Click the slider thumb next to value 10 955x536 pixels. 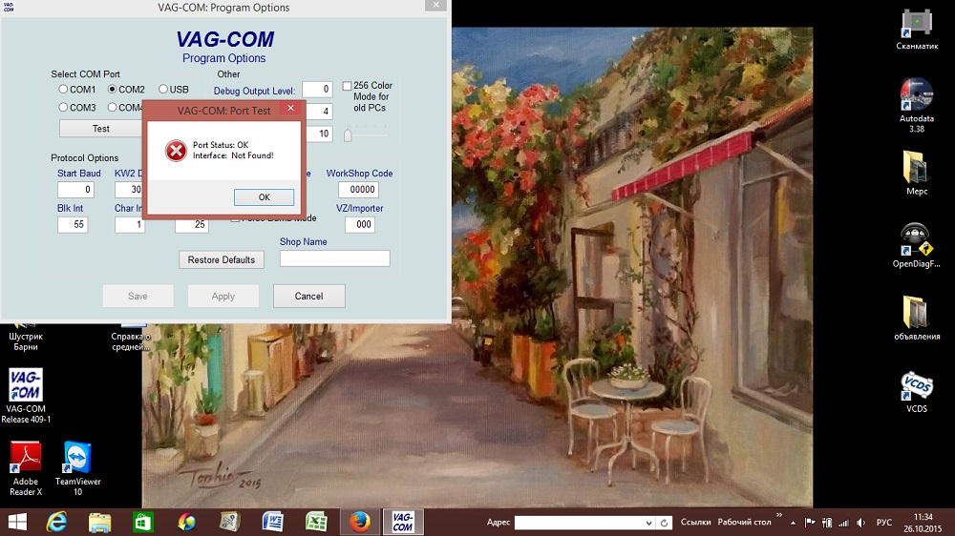tap(348, 134)
